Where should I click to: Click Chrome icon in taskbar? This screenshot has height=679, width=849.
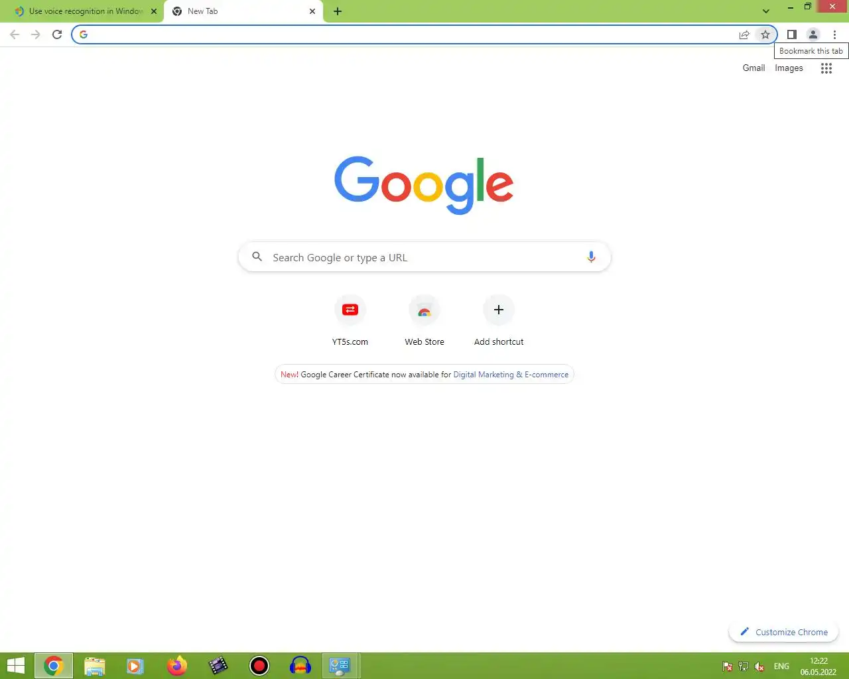pos(54,666)
